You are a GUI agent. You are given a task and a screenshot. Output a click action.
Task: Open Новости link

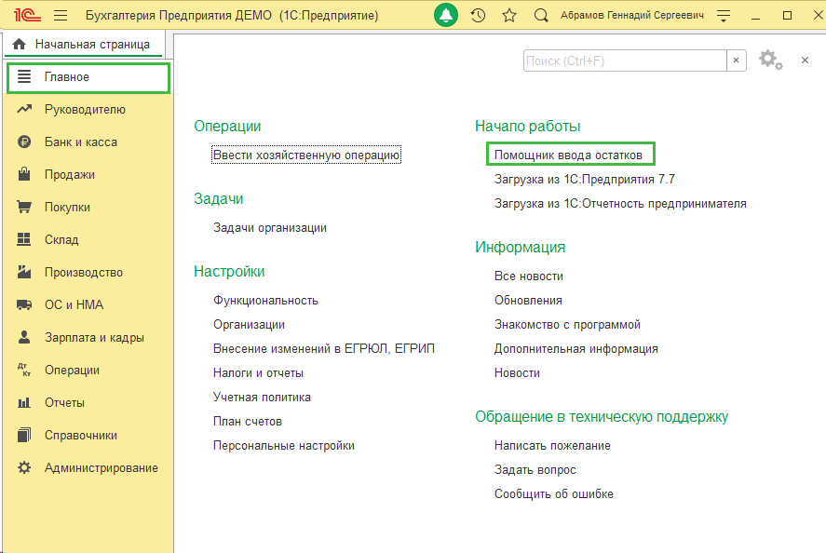518,373
